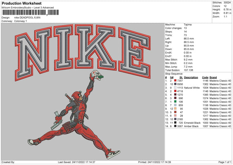Click the trims value '73'
233x165 pixels.
pos(185,35)
